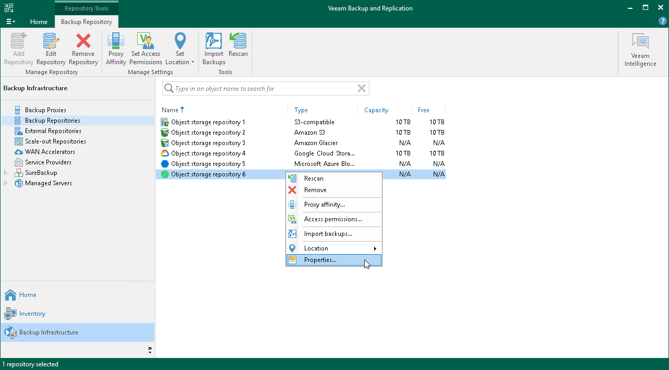Select the Import Backups tool
The image size is (669, 370).
point(213,49)
